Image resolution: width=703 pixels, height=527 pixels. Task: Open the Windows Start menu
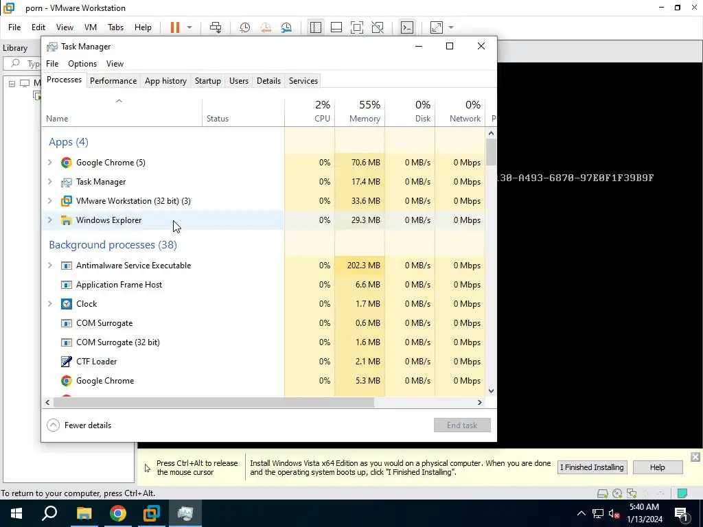coord(16,513)
